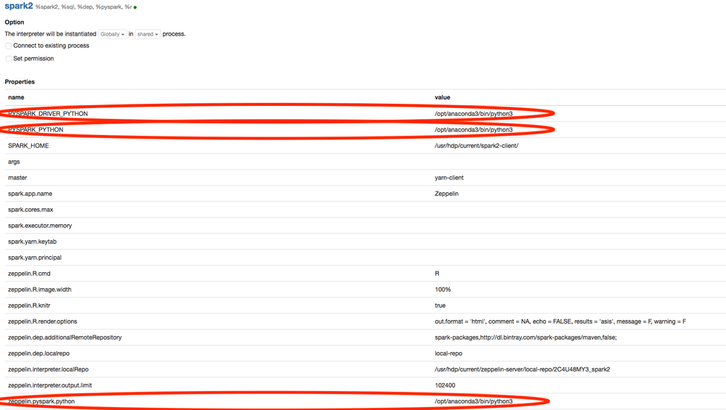
Task: Select the zeppelin.R.knitr property
Action: pos(29,306)
